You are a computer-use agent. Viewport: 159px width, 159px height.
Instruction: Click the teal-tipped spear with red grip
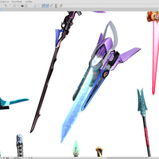tap(144, 122)
